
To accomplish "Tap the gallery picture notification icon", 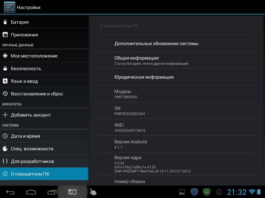I will coord(182,192).
